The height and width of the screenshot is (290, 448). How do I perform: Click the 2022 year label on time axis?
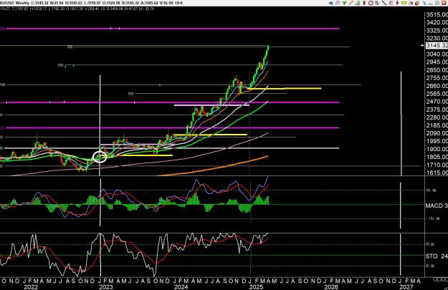tap(31, 287)
